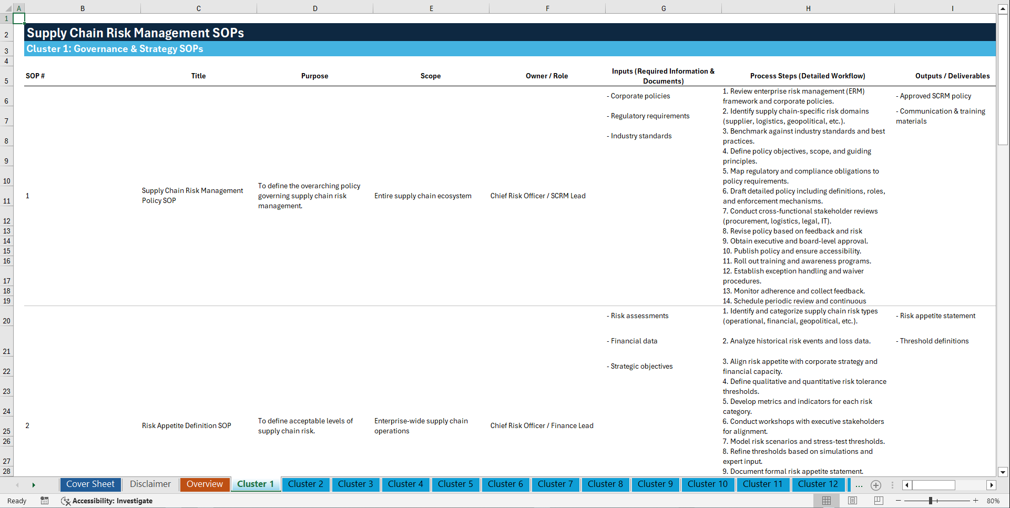Image resolution: width=1010 pixels, height=508 pixels.
Task: Open the Cover Sheet tab
Action: (x=90, y=484)
